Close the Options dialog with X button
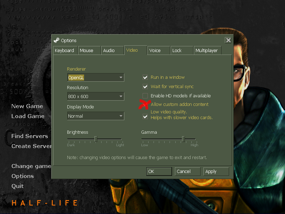285x214 pixels. click(x=228, y=40)
